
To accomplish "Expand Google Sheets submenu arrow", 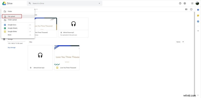I will (x=30, y=28).
